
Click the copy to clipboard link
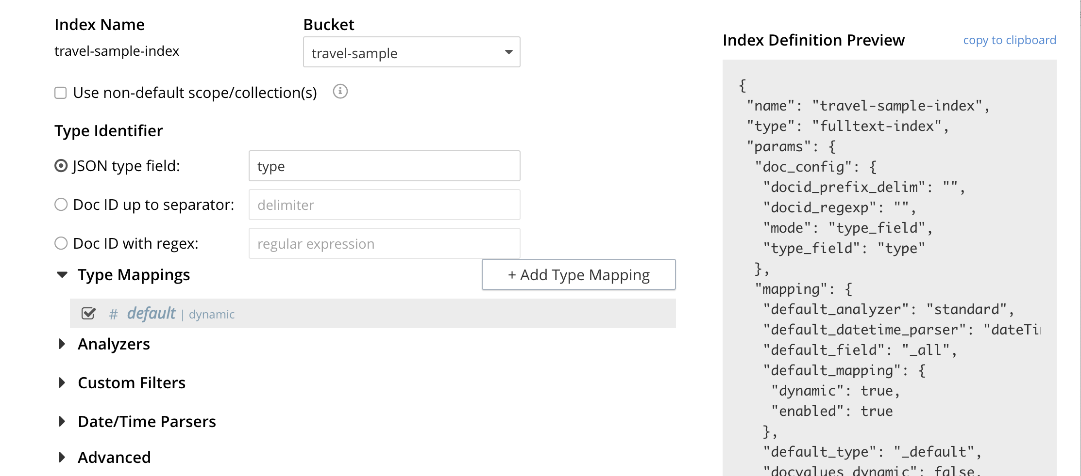1009,40
